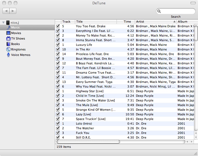
Task: Select Lazy [Live] track title
Action: point(83,114)
